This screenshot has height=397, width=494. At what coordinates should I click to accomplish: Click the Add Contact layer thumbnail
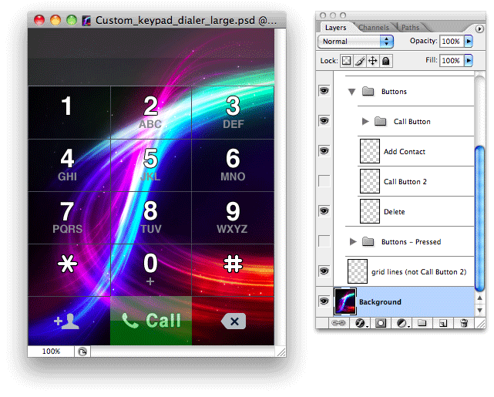click(x=370, y=151)
